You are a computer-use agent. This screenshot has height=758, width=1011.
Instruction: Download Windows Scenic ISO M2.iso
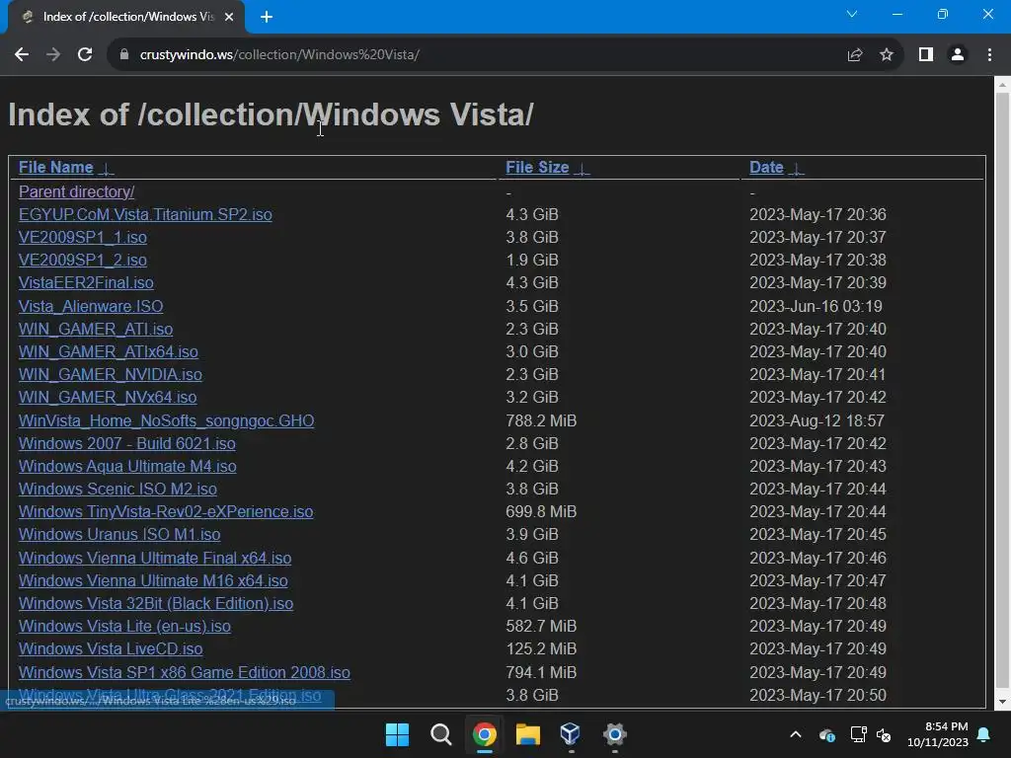pyautogui.click(x=117, y=490)
